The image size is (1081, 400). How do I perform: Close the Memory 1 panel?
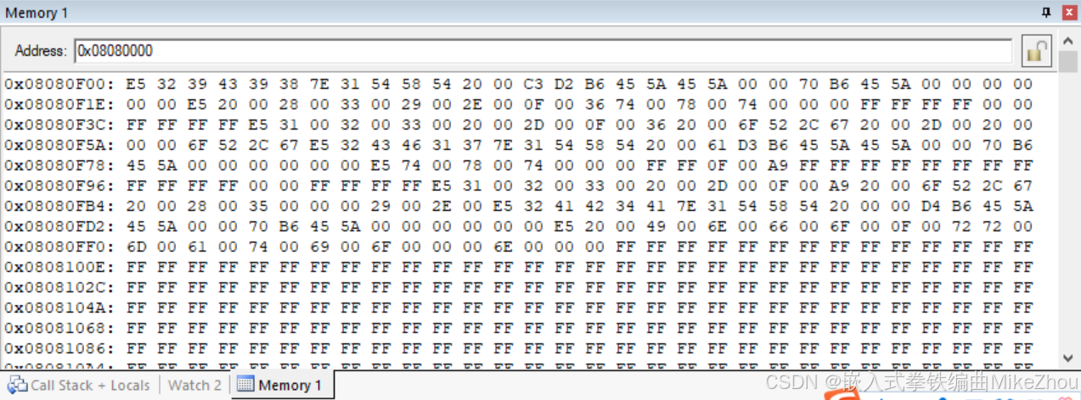(1069, 13)
